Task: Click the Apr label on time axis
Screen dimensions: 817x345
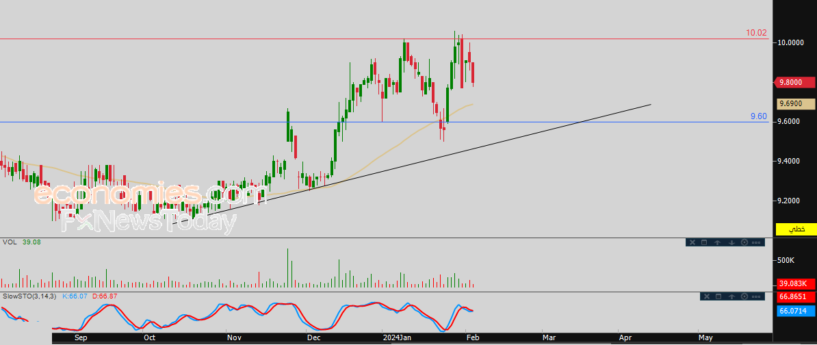Action: point(625,337)
